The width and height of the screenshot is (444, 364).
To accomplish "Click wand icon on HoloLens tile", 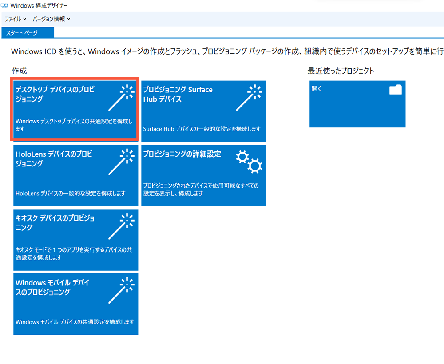I will (x=122, y=162).
